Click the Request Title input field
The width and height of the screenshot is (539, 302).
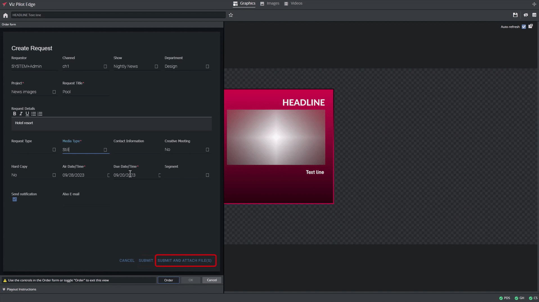coord(85,92)
